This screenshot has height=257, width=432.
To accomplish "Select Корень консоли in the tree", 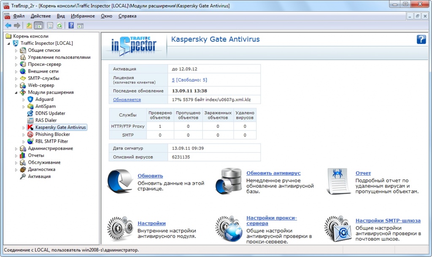I will point(30,36).
